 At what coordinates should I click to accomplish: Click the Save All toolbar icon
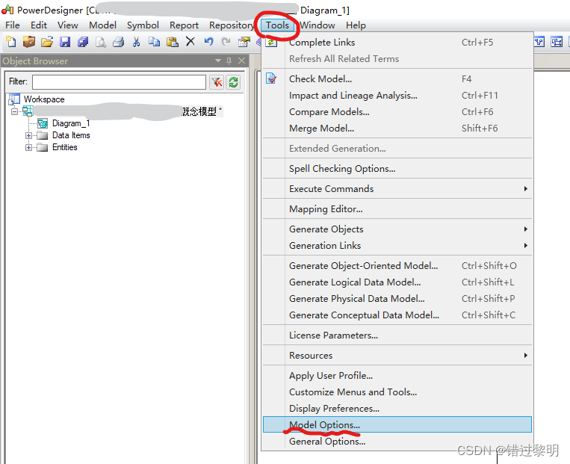83,42
